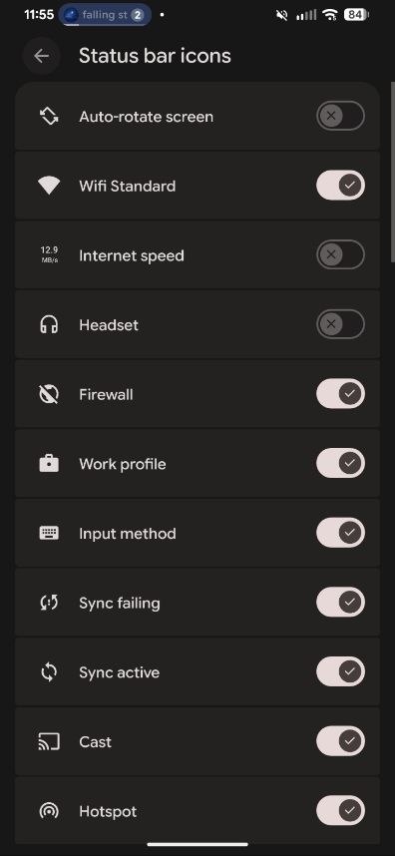Screen dimensions: 395x856
Task: Tap the Firewall crossed-globe icon
Action: (49, 394)
